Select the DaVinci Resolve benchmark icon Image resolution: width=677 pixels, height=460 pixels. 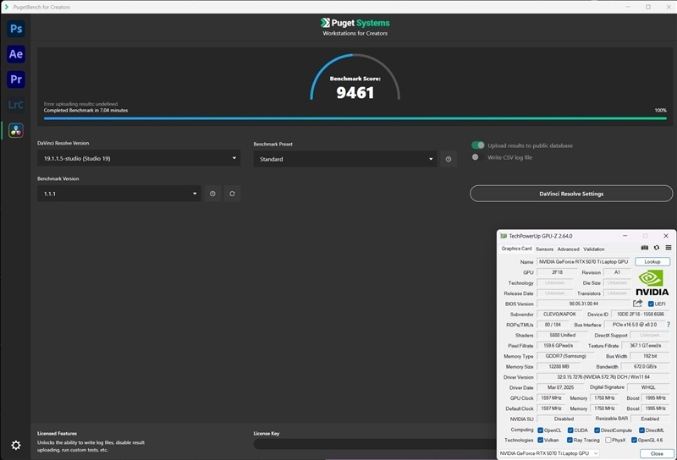pyautogui.click(x=16, y=130)
